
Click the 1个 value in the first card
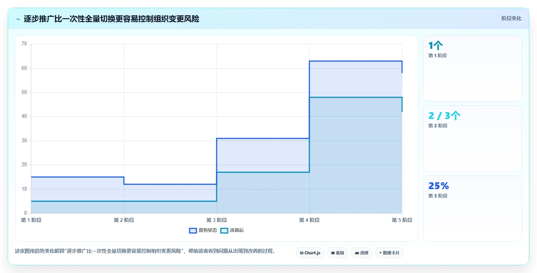(436, 46)
